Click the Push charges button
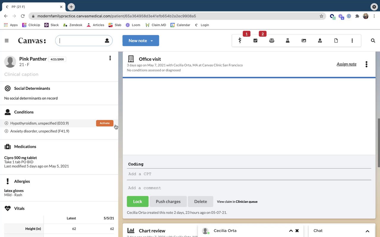This screenshot has width=380, height=237. [168, 201]
